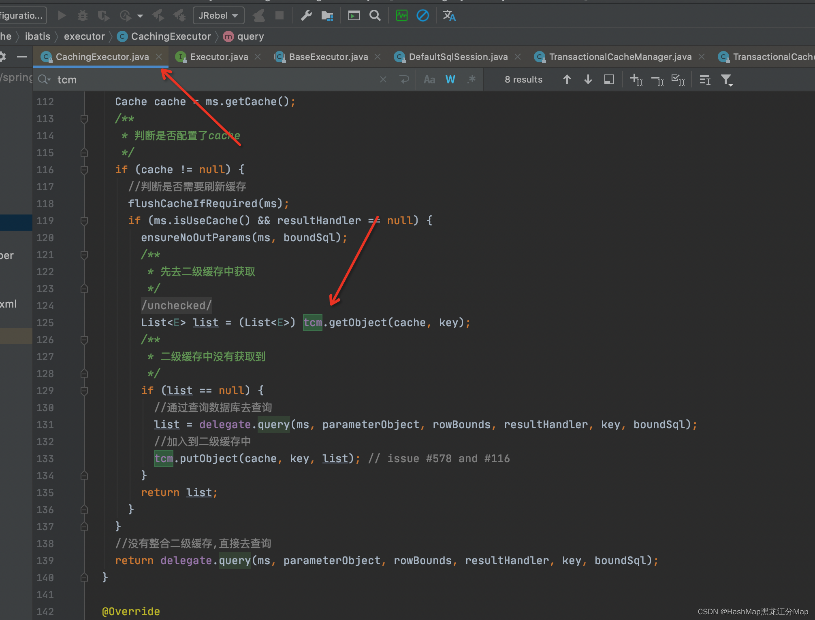Collapse the comment at line 121

click(84, 255)
